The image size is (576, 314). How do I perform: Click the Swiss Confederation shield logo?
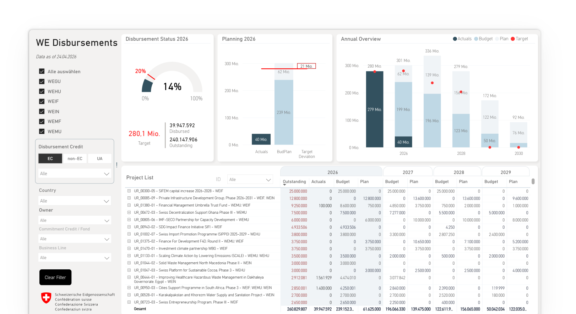click(46, 298)
